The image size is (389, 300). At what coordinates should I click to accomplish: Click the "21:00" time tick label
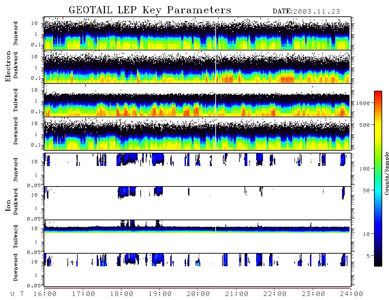coord(237,294)
